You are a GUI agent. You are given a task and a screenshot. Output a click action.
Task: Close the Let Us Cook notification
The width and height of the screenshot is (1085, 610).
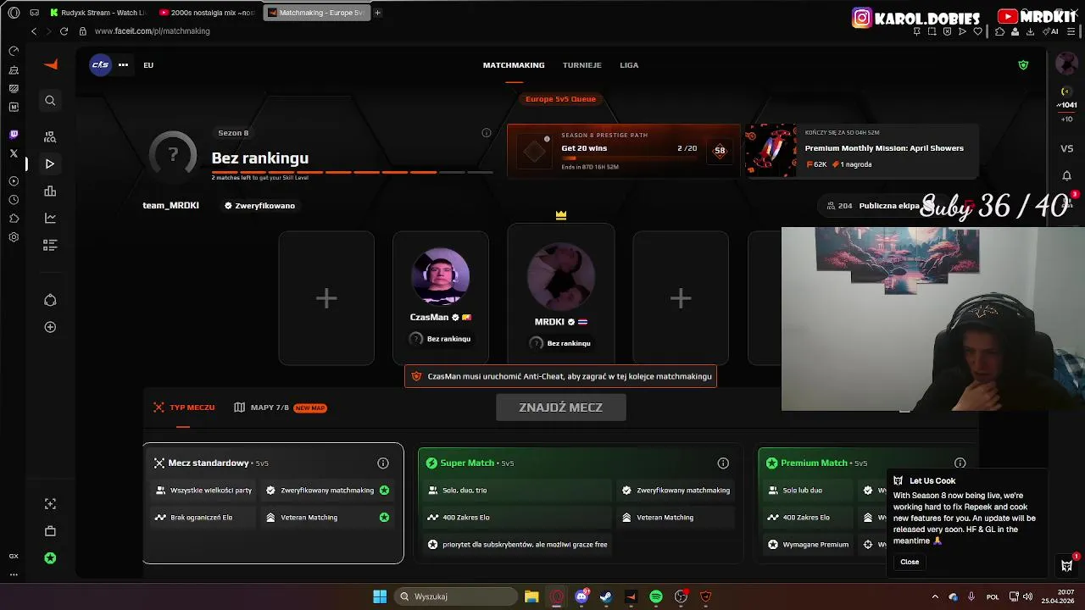(910, 562)
